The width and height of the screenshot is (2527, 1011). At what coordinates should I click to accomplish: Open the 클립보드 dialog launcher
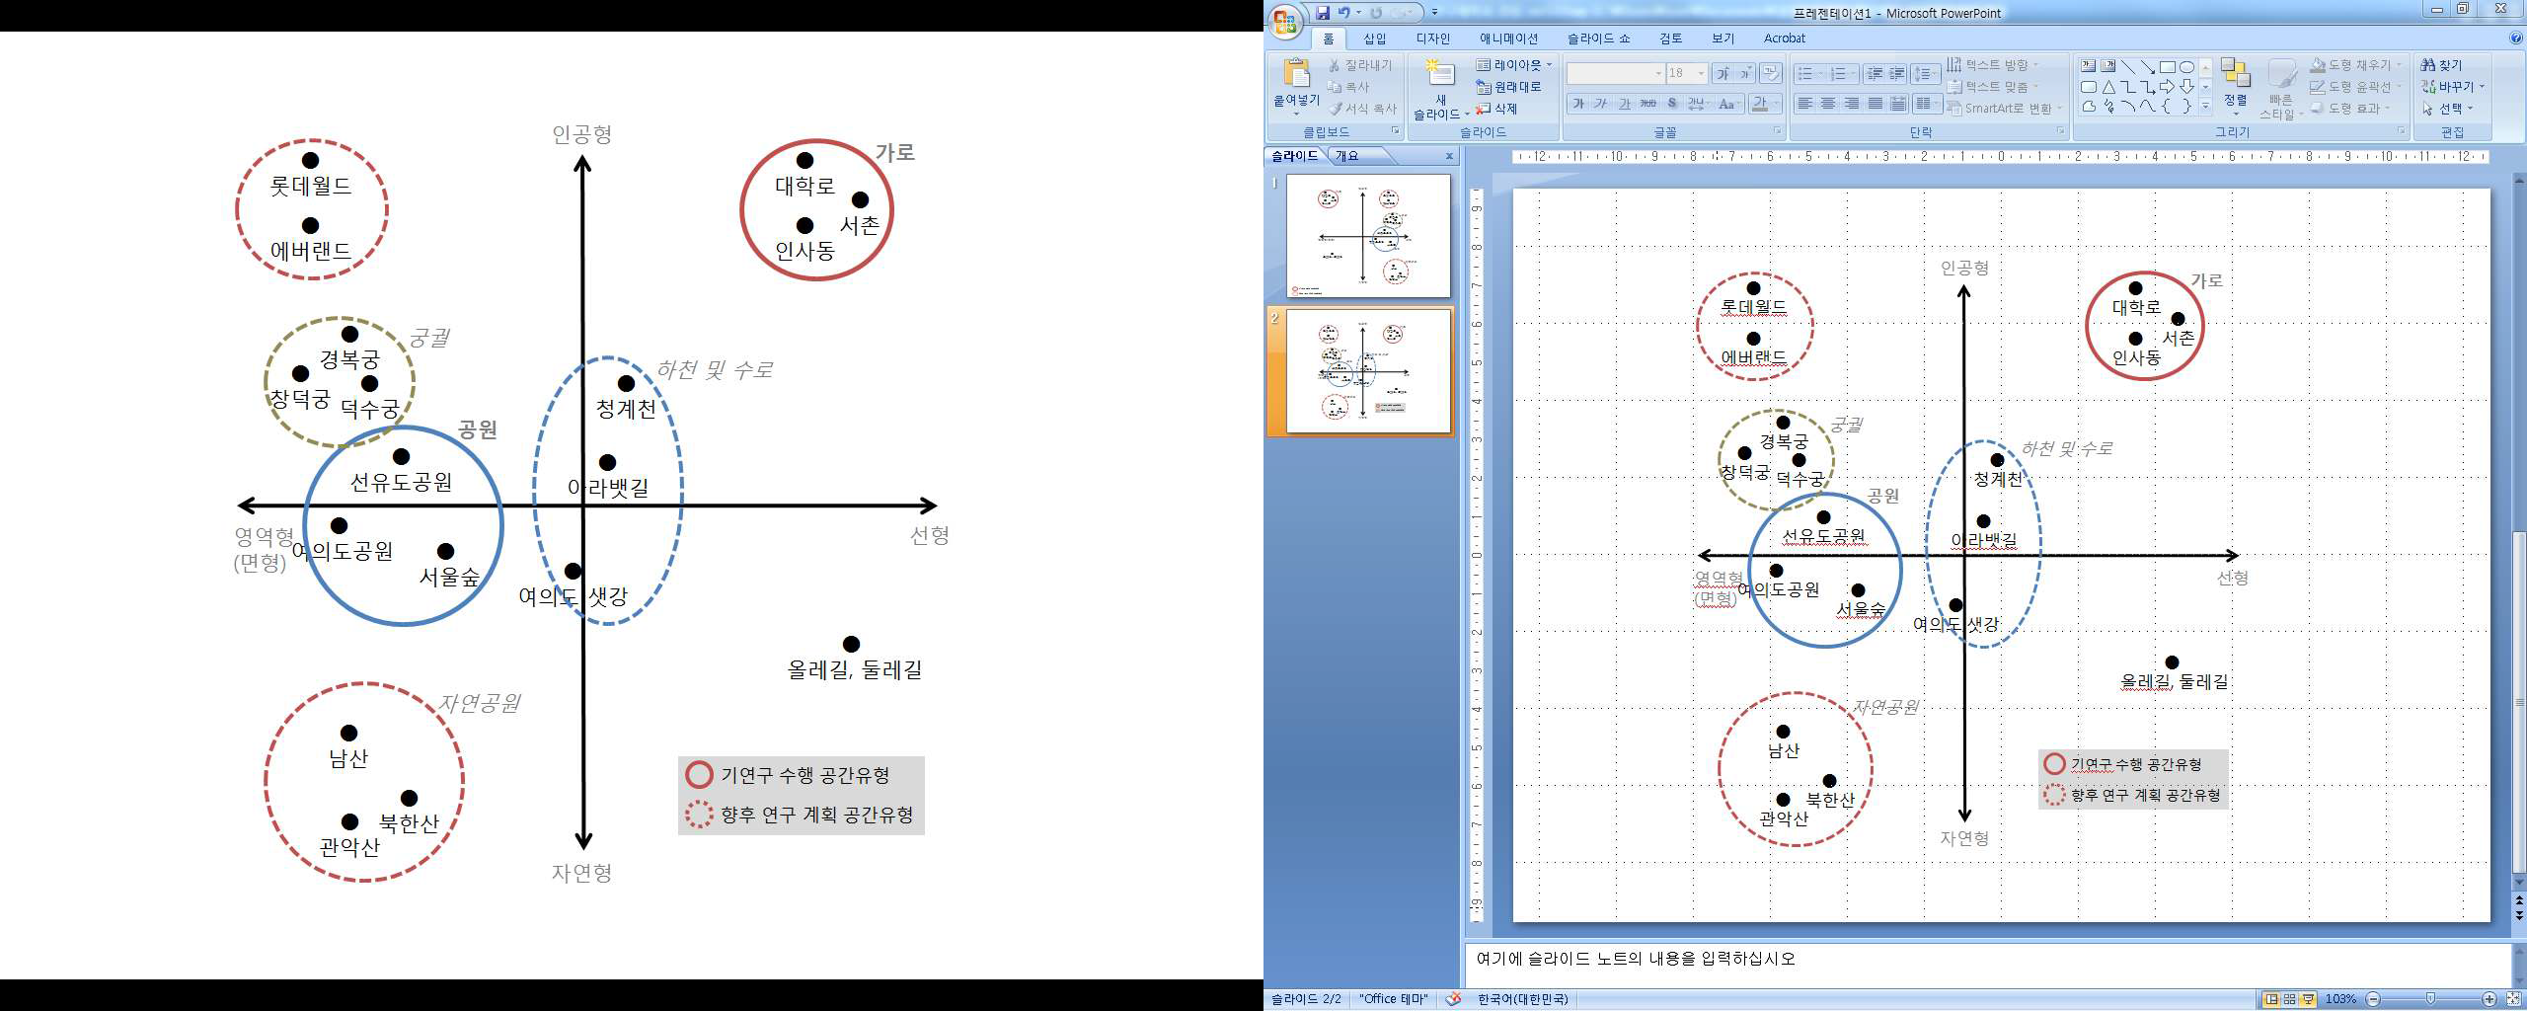point(1396,131)
